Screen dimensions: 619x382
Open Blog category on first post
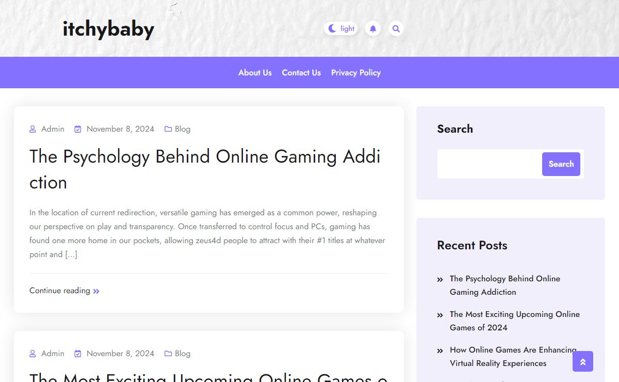183,129
